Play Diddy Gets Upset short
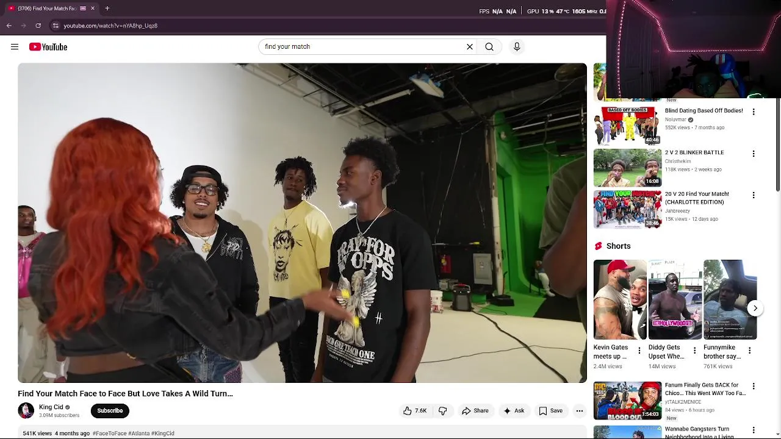The height and width of the screenshot is (439, 781). (x=675, y=299)
